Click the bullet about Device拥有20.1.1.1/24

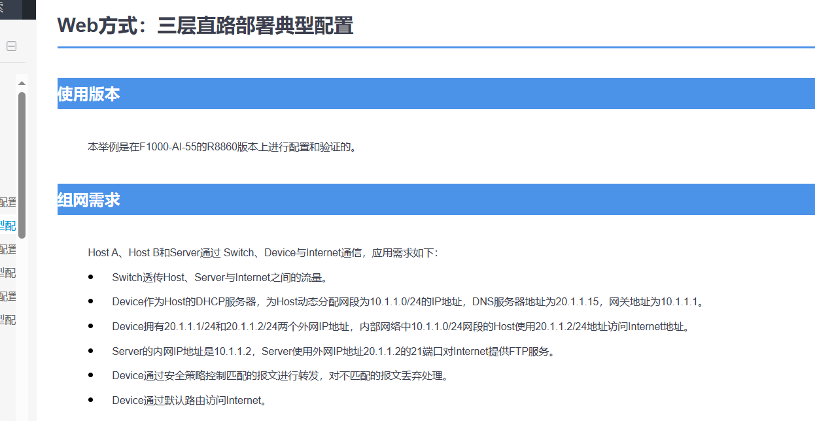click(401, 326)
